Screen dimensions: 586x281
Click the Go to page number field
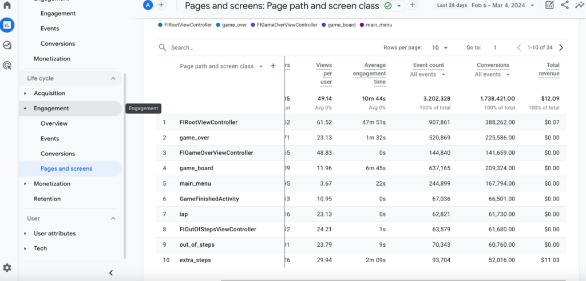(x=495, y=47)
